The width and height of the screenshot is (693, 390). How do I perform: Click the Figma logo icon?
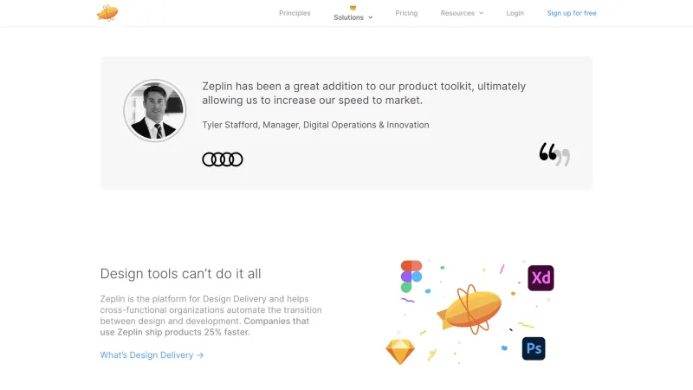click(411, 276)
